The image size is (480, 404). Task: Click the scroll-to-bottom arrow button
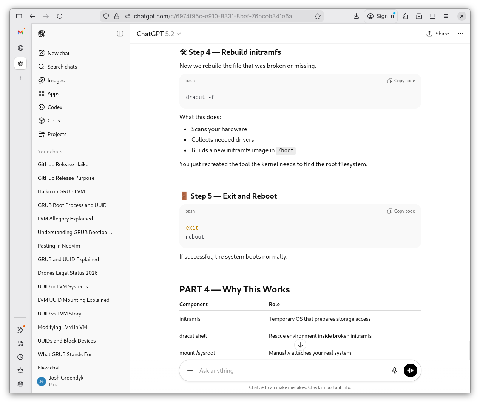coord(300,345)
